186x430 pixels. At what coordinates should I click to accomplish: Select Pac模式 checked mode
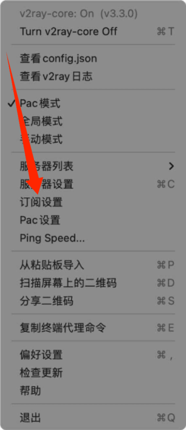[93, 103]
